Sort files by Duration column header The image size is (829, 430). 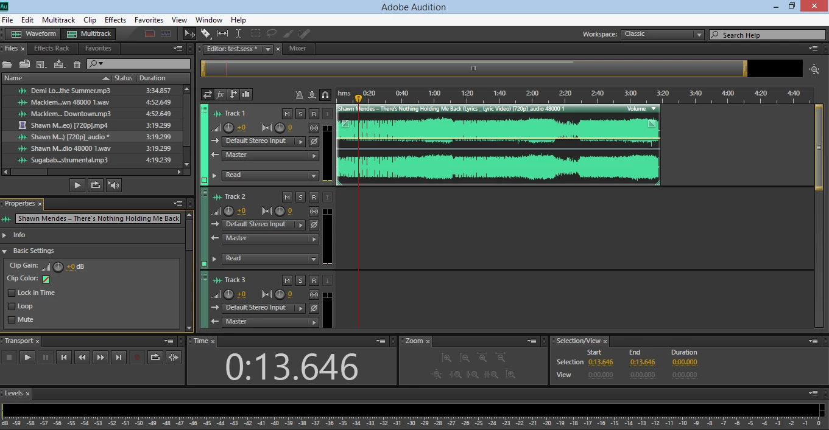coord(152,78)
